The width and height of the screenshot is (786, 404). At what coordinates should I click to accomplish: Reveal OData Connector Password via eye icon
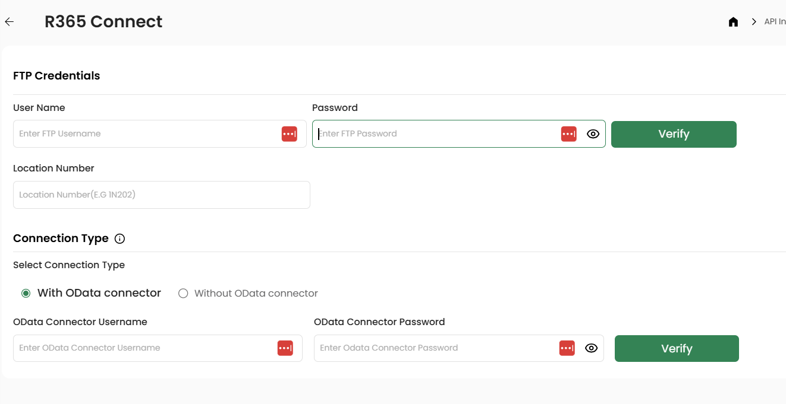(x=591, y=348)
